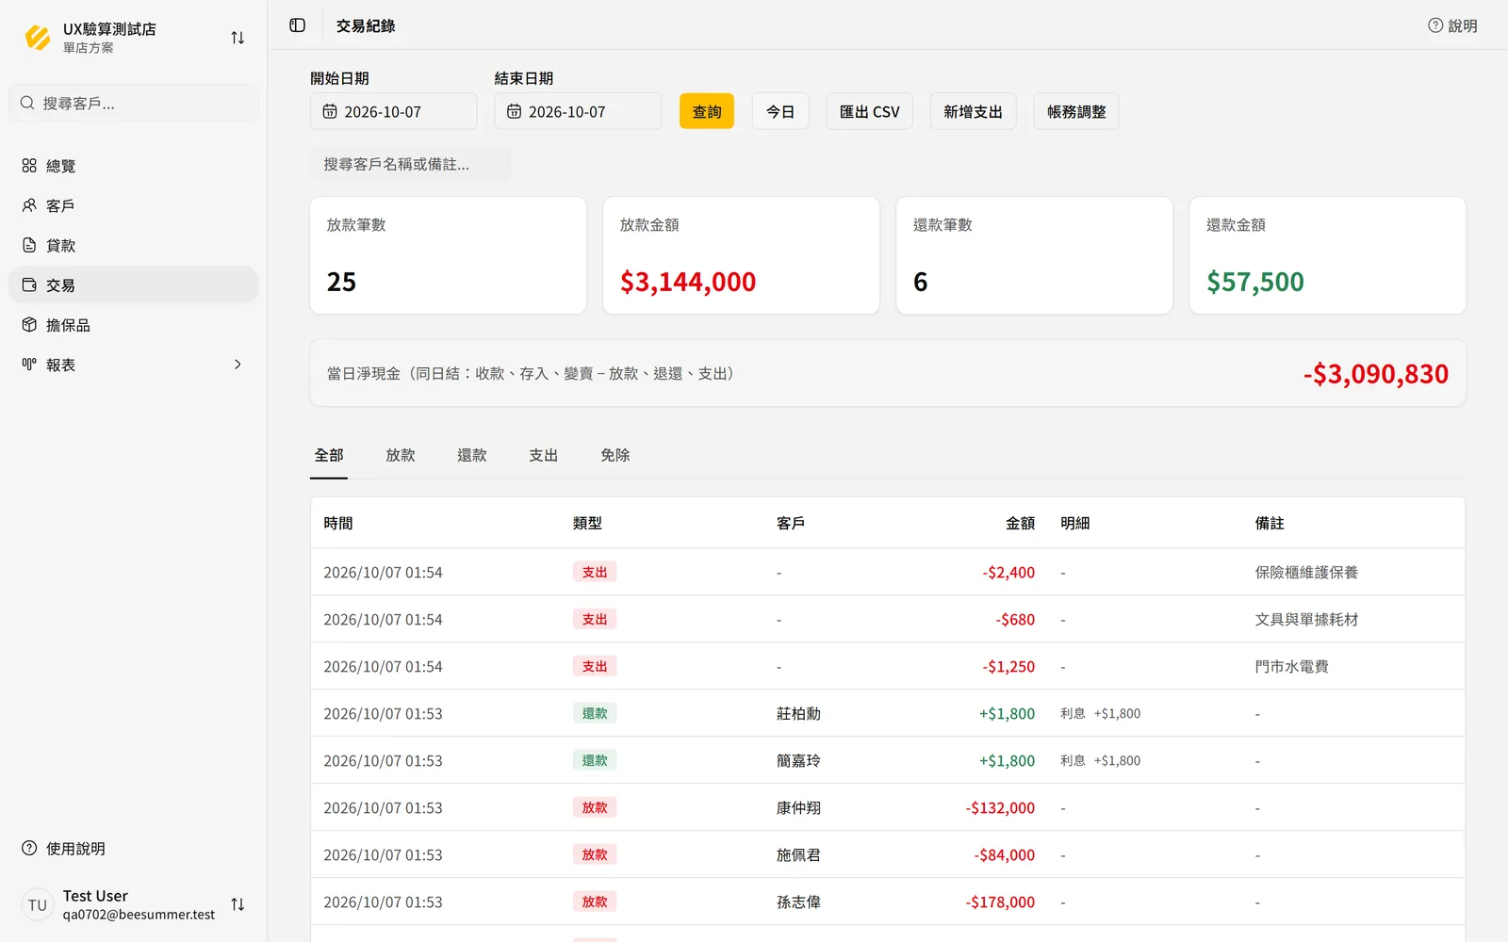Viewport: 1508px width, 942px height.
Task: Switch to the 放款 tab
Action: (401, 456)
